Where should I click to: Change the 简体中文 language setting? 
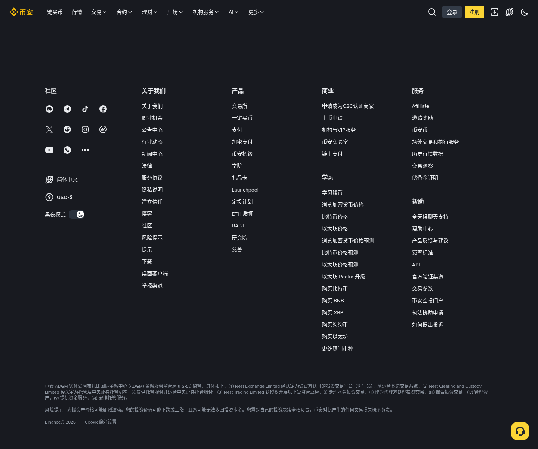(61, 180)
